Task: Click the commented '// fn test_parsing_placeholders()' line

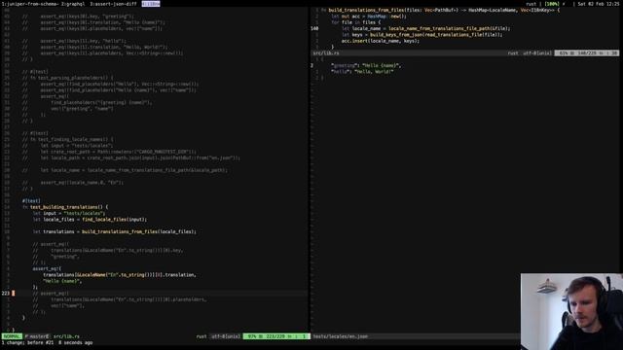Action: click(67, 78)
